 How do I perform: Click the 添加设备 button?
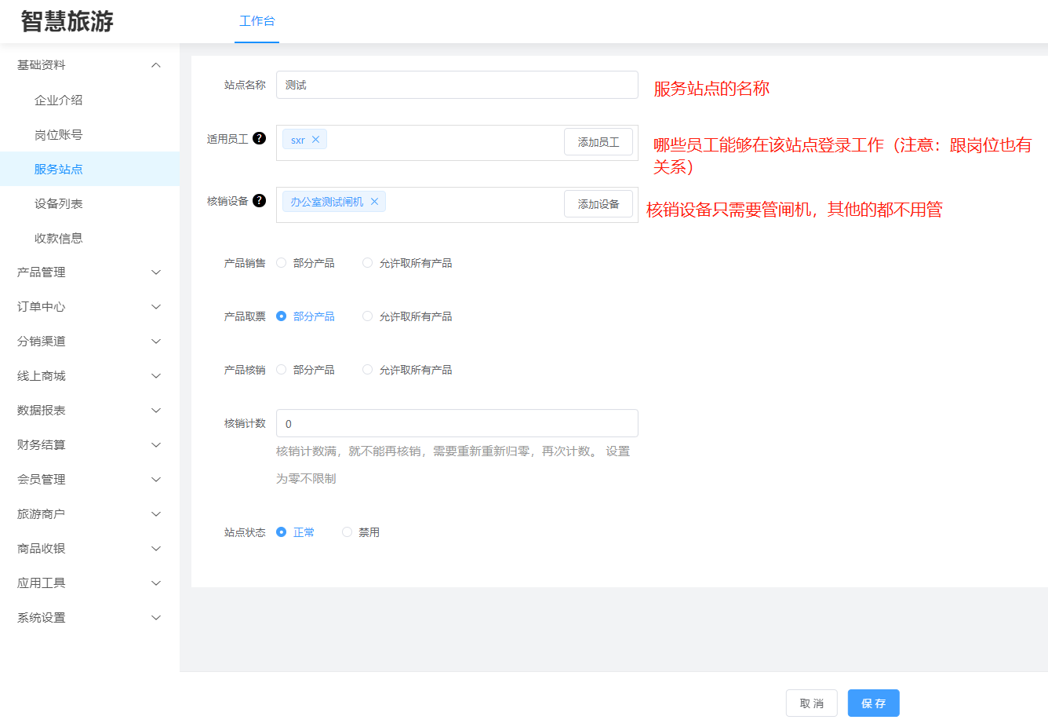598,204
